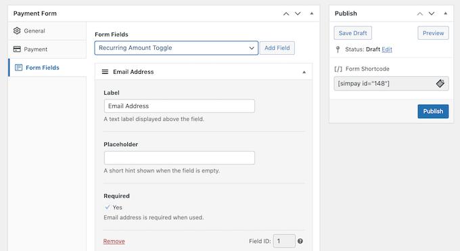Move Payment Form panel down
Image resolution: width=460 pixels, height=251 pixels.
[x=298, y=14]
